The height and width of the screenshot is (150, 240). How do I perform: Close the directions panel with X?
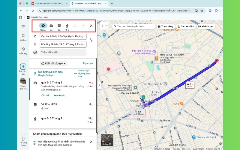coord(91,26)
